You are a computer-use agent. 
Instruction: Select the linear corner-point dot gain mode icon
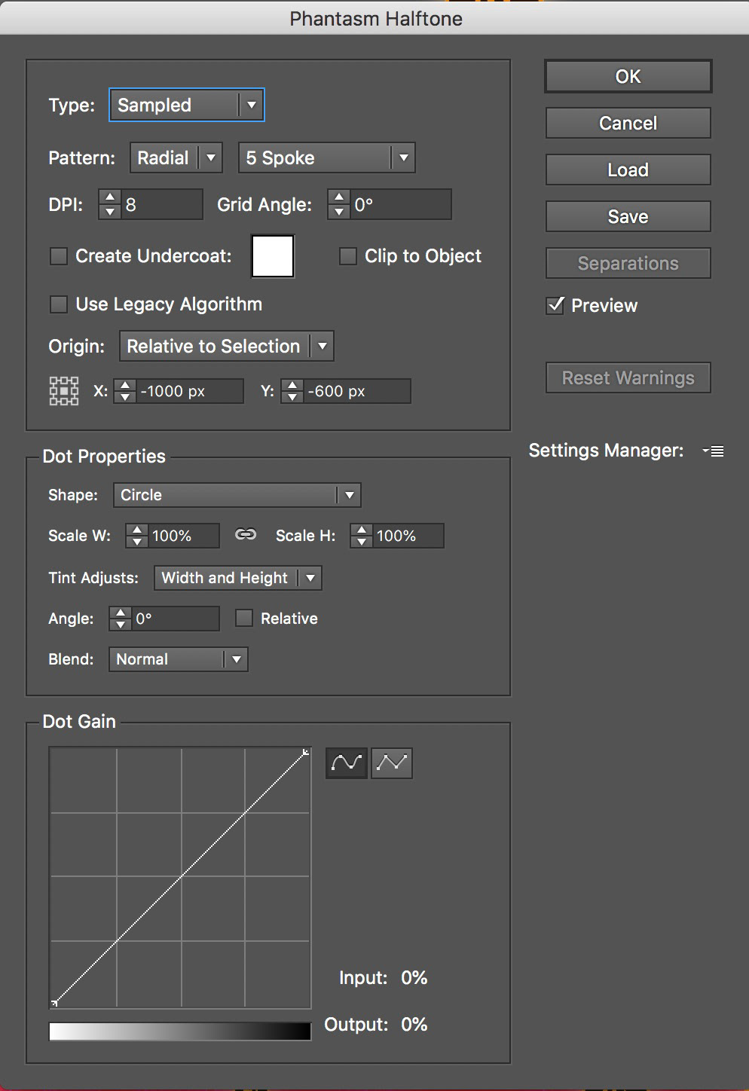click(x=392, y=763)
